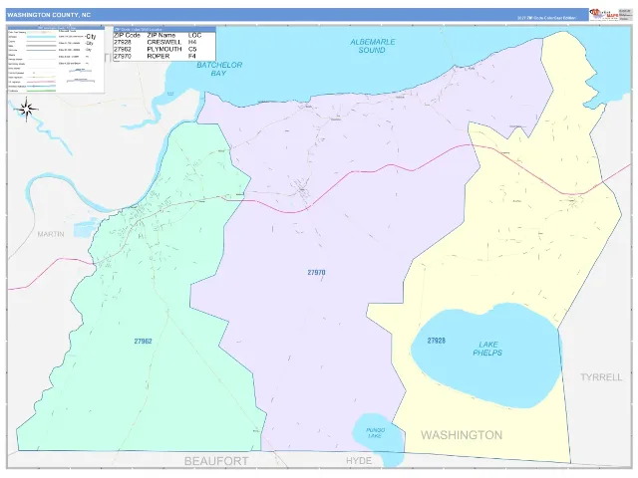Click grid location 'F4' in index
Viewport: 638px width, 478px height.
[x=192, y=56]
